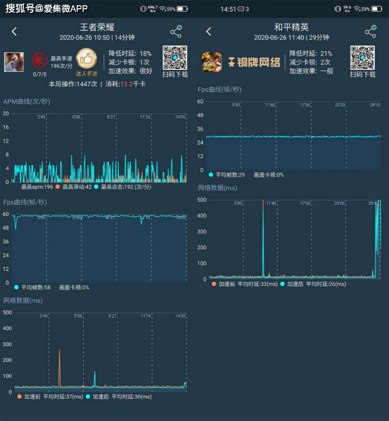Tap right screen battery icon in status bar
Screen dimensions: 389x421
[376, 9]
